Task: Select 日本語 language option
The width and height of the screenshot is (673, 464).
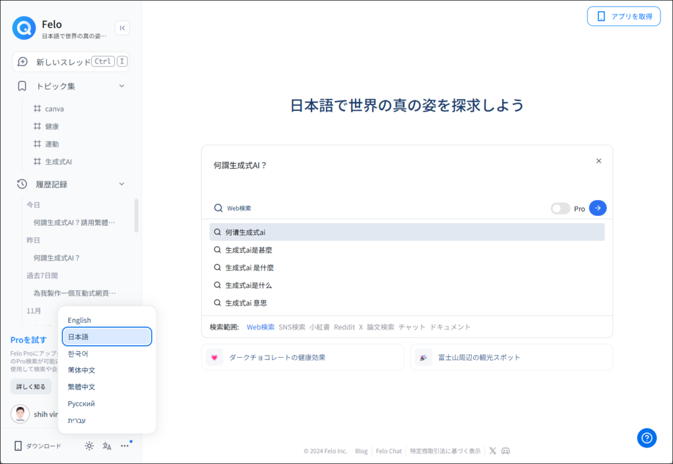Action: pos(107,337)
